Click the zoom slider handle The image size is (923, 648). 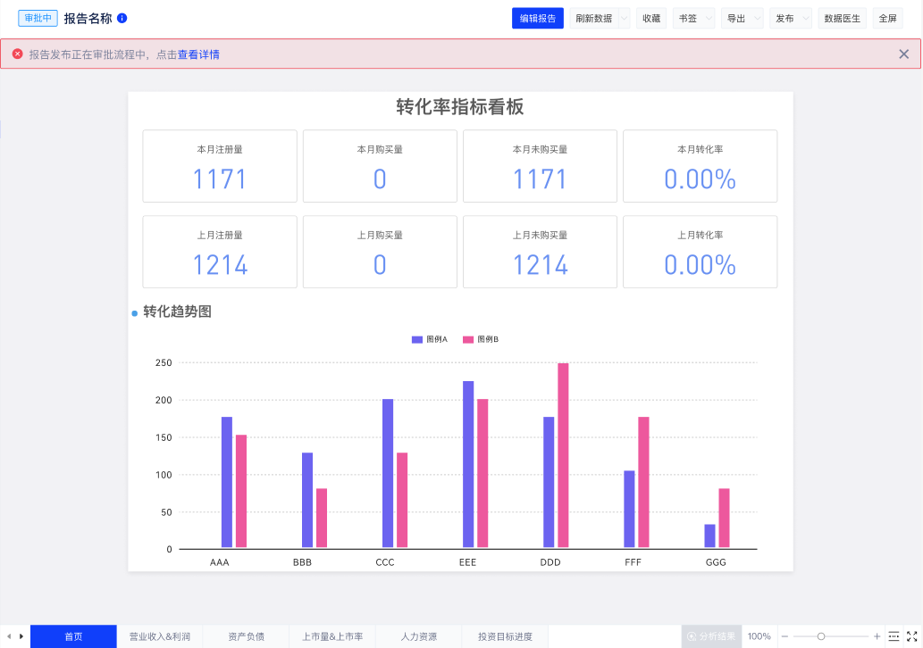(821, 636)
